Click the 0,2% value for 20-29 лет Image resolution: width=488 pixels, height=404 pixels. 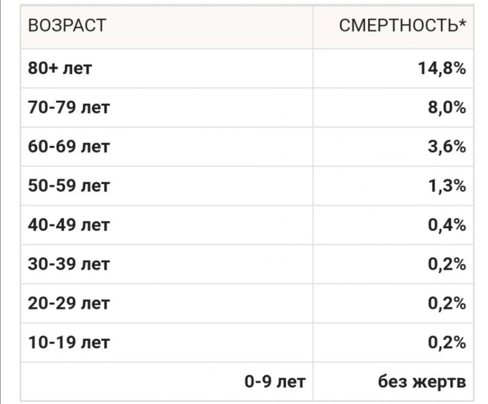click(x=447, y=303)
